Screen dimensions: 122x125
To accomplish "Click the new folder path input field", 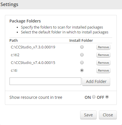I will [x=45, y=81].
